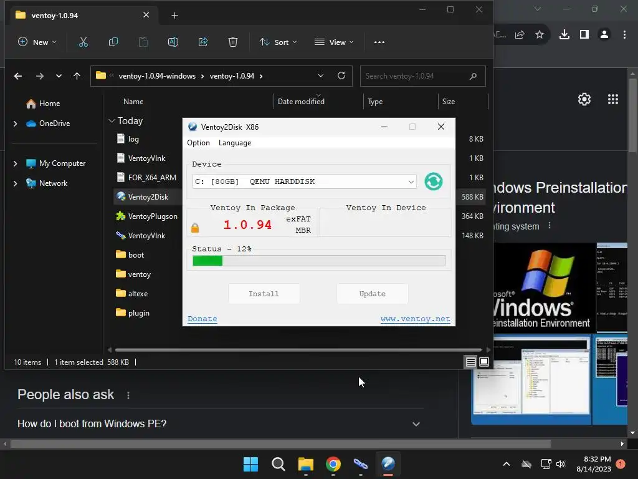Collapse the Today group
The image size is (638, 479).
click(x=112, y=121)
